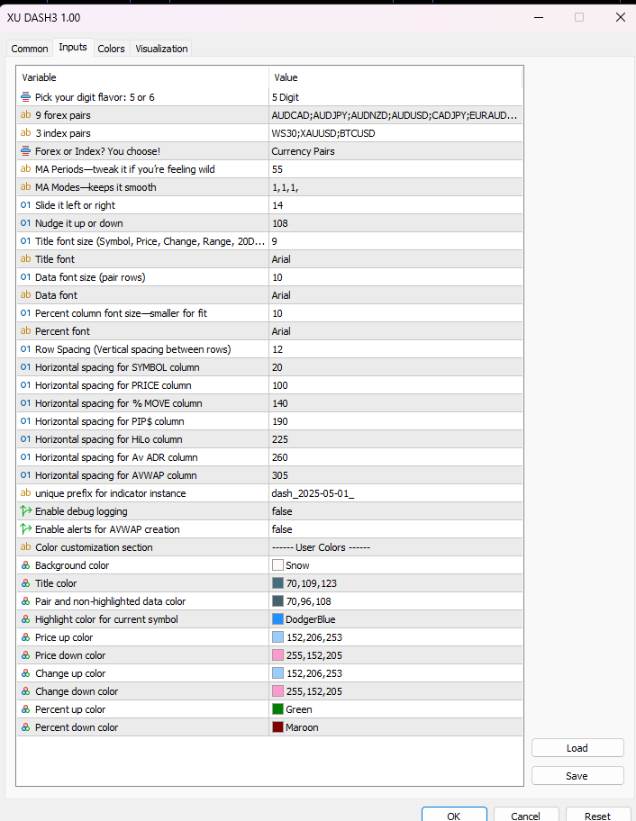Click the Snow background color swatch
The width and height of the screenshot is (636, 821).
[x=277, y=565]
